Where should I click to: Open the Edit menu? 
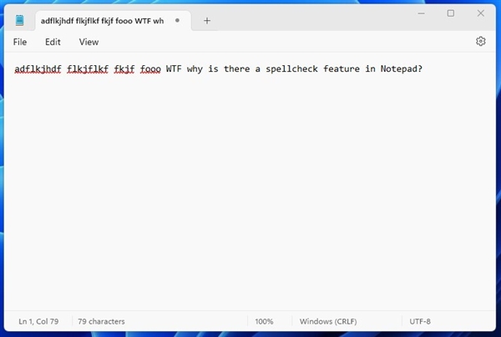point(53,42)
